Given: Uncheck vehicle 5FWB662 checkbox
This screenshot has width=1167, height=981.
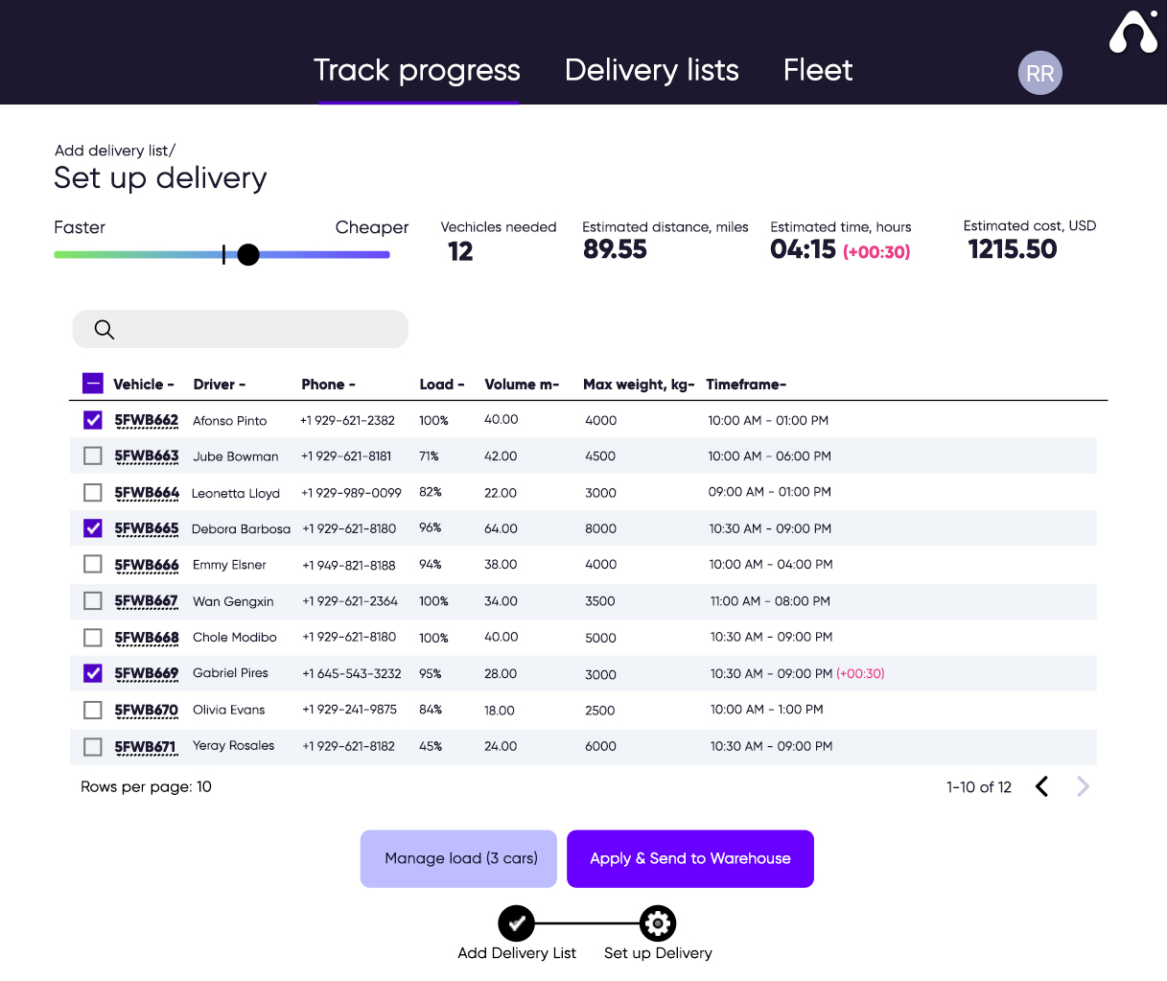Looking at the screenshot, I should pyautogui.click(x=93, y=420).
